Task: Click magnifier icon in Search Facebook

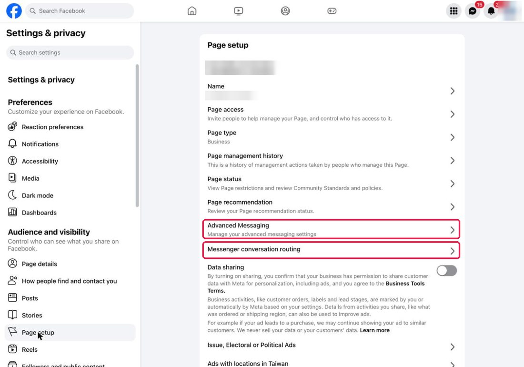Action: pos(32,10)
